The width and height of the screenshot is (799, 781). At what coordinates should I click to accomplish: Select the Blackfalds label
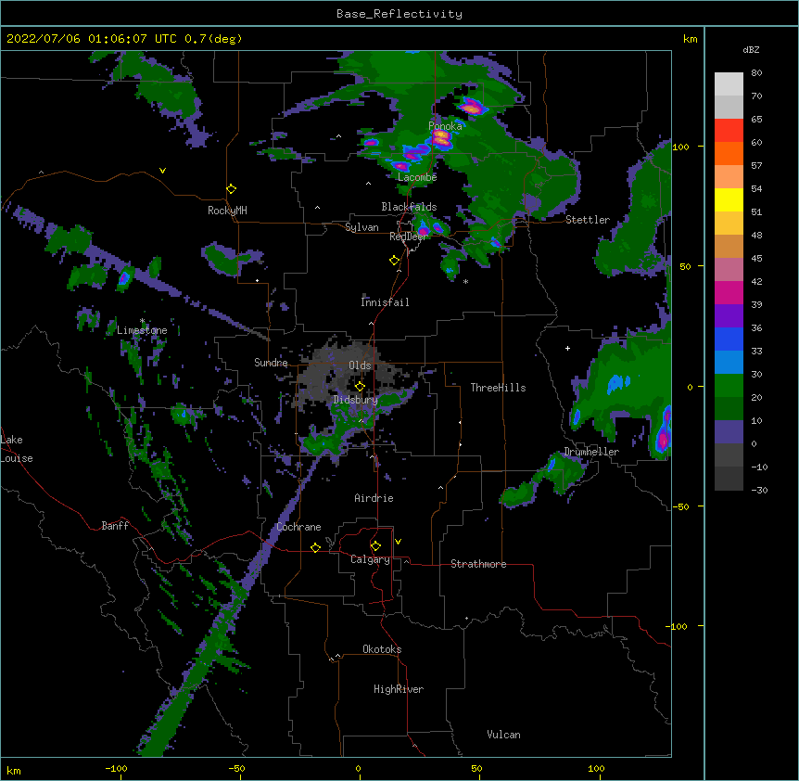coord(409,207)
